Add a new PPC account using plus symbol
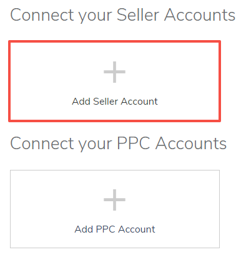This screenshot has height=257, width=246. tap(114, 200)
